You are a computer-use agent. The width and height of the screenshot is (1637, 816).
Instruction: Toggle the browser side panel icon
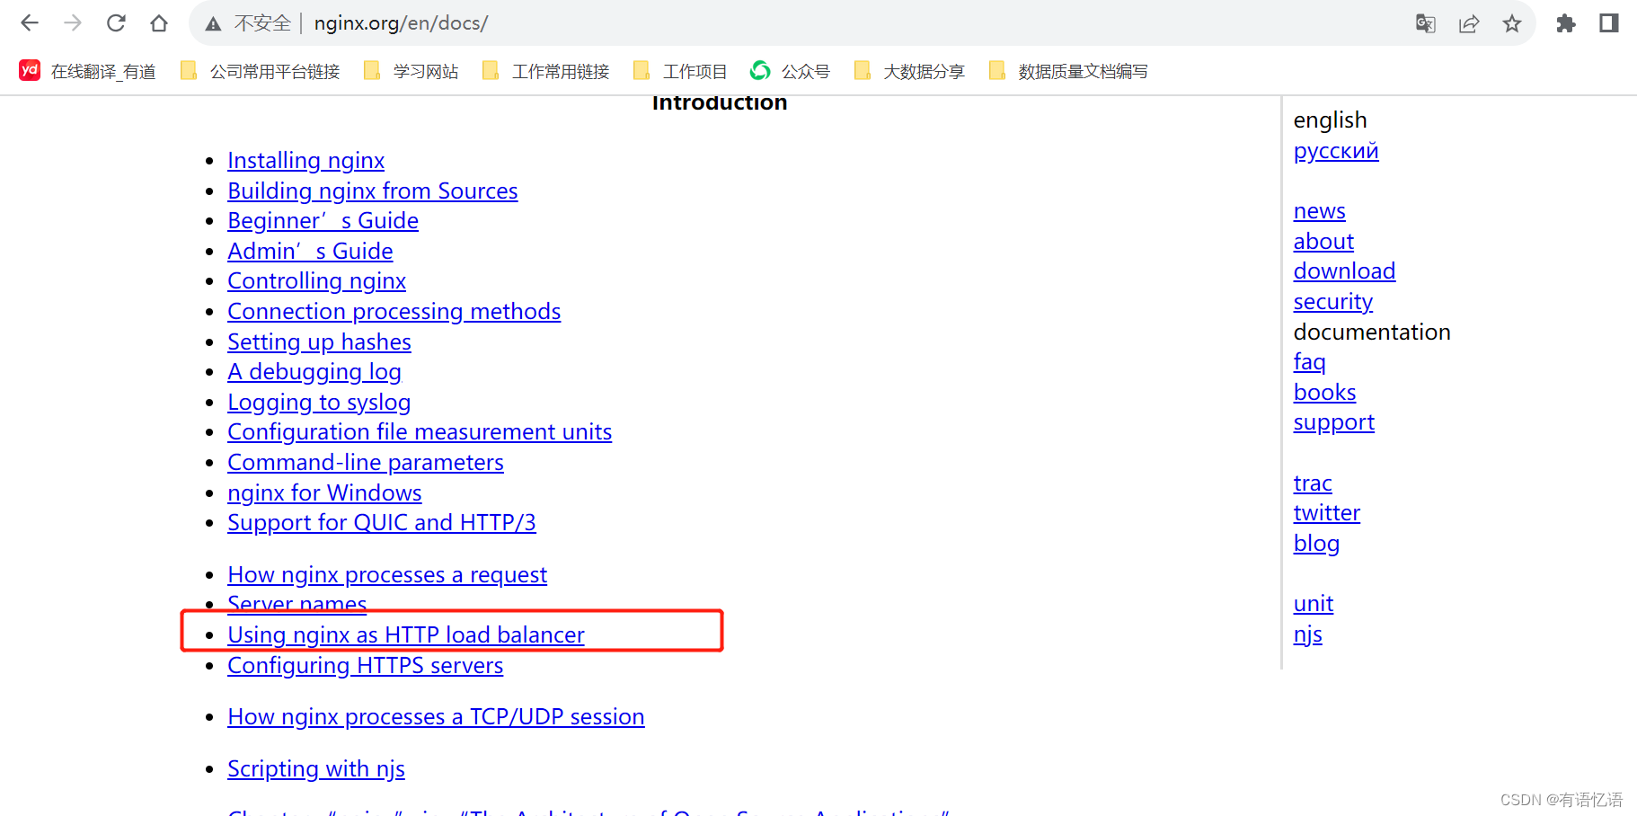click(1609, 23)
